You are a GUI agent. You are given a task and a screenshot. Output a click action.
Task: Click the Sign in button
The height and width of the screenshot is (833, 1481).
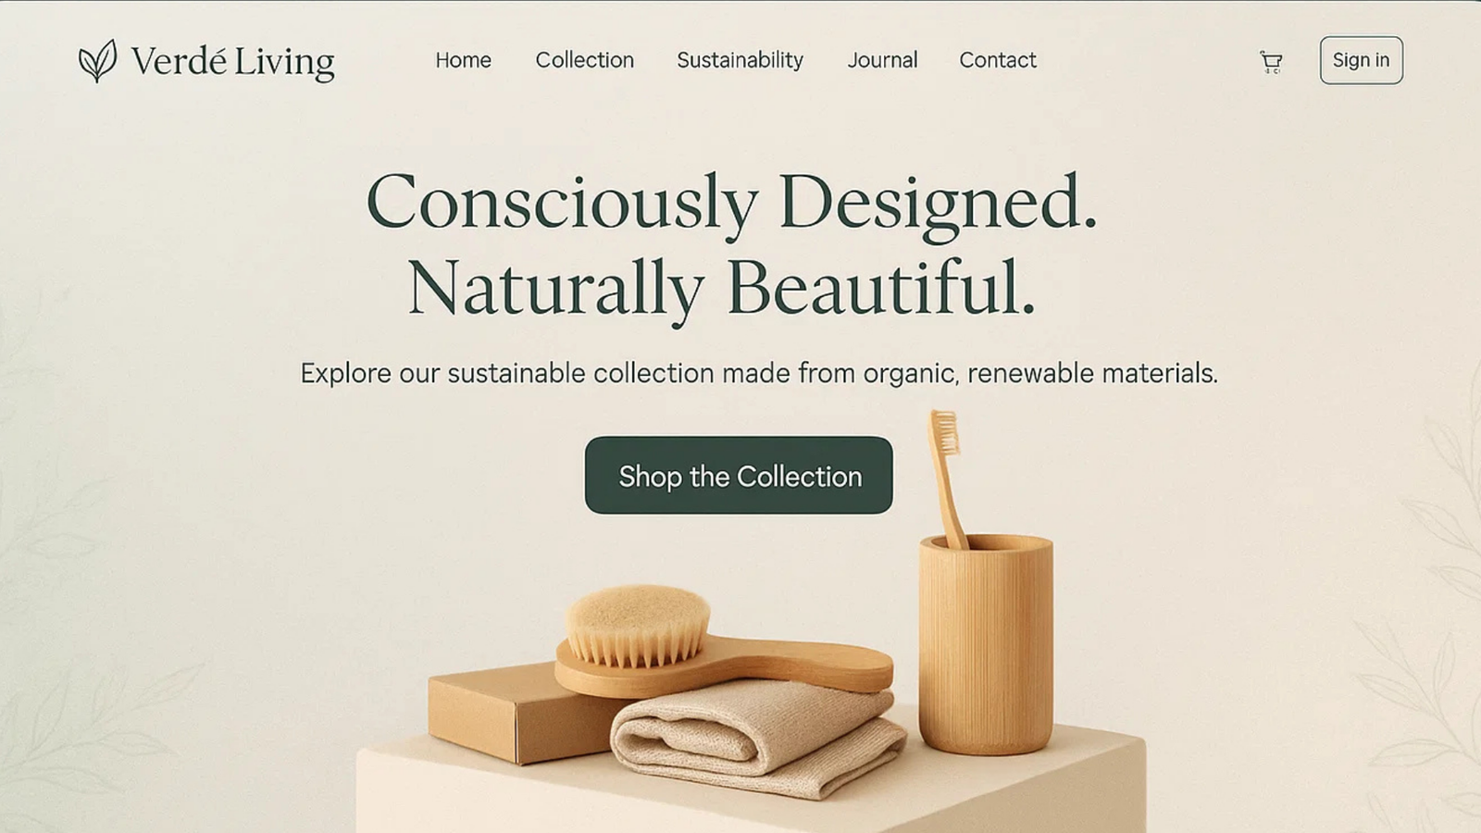(1361, 60)
